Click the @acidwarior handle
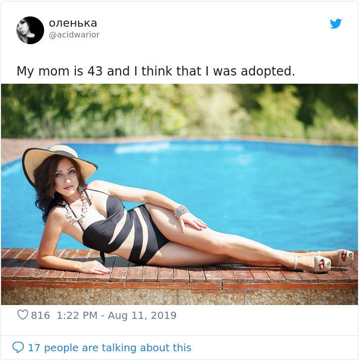The height and width of the screenshot is (361, 359). click(x=74, y=35)
